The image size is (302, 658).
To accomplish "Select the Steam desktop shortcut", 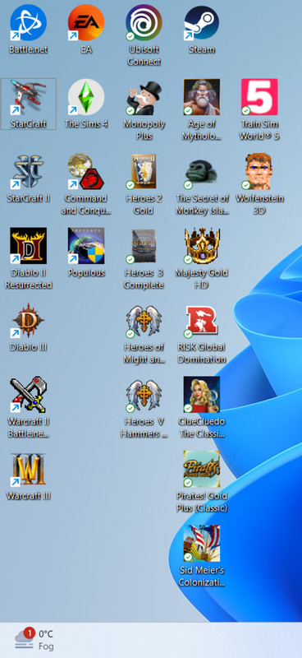I will 202,23.
